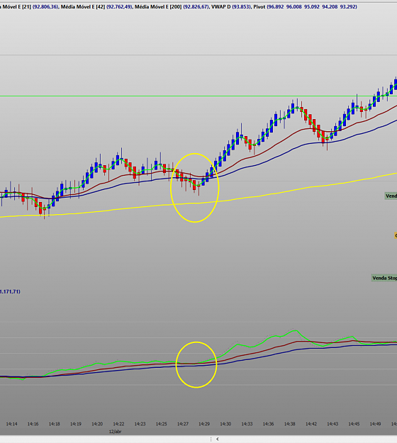Viewport: 397px width, 443px height.
Task: Click the 14:38 time axis label
Action: 290,424
